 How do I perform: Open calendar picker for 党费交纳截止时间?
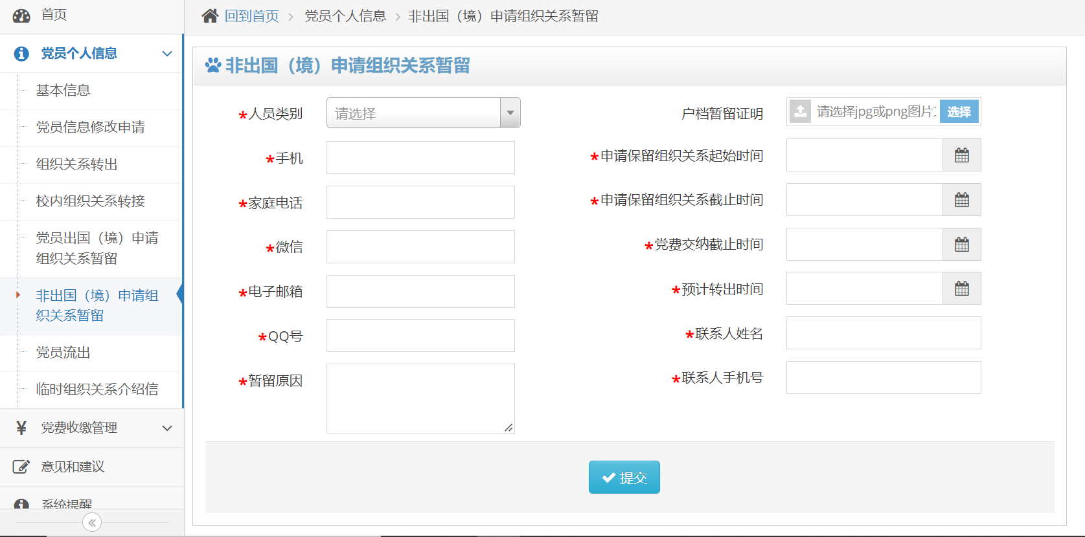[x=961, y=245]
